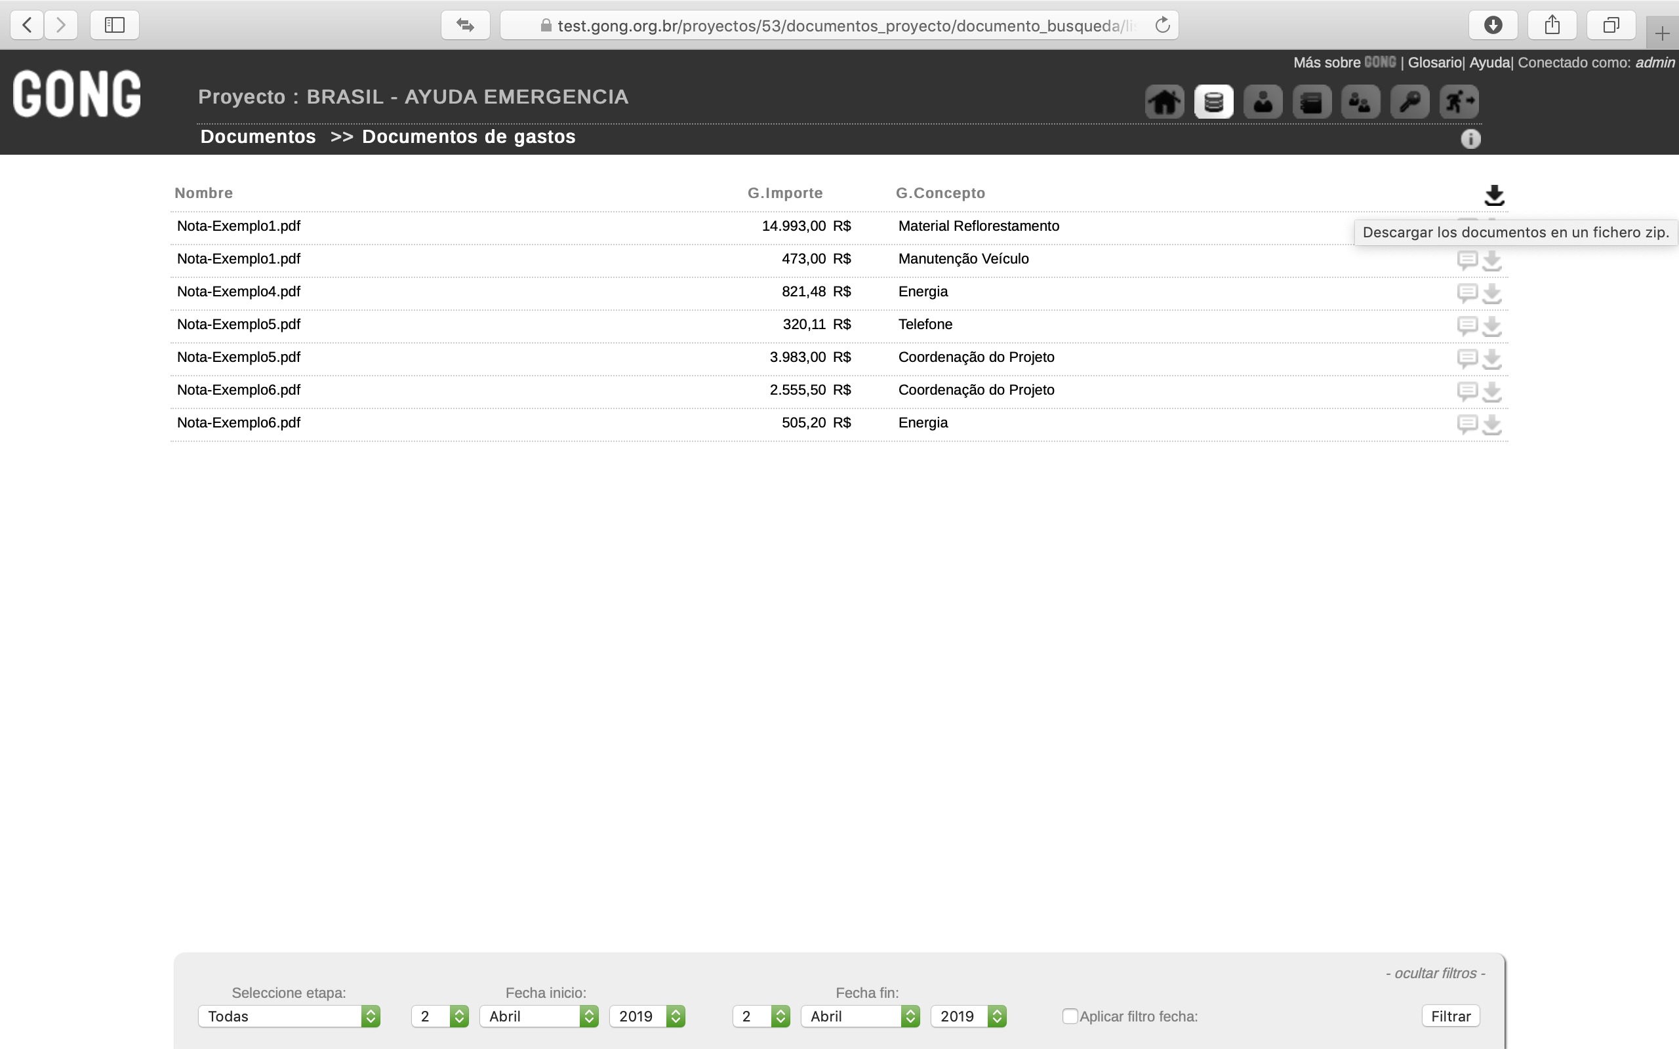Screen dimensions: 1679x1049
Task: Click the Ayuda link in top bar
Action: pos(1489,62)
